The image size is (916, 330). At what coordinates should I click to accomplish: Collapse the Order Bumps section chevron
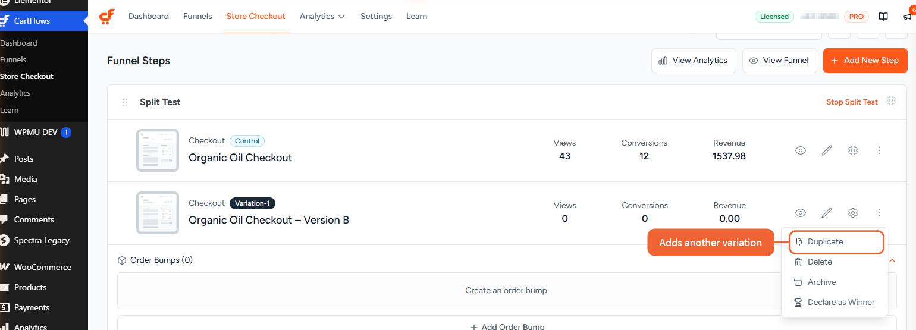tap(892, 260)
